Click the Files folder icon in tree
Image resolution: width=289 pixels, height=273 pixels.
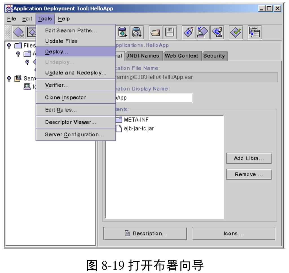pyautogui.click(x=18, y=45)
